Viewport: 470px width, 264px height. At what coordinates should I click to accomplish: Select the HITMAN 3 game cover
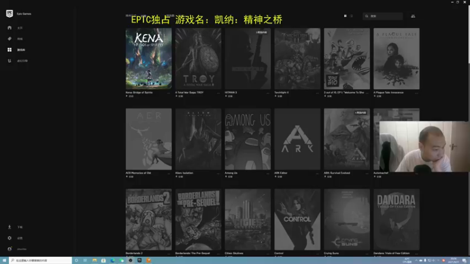pos(248,59)
